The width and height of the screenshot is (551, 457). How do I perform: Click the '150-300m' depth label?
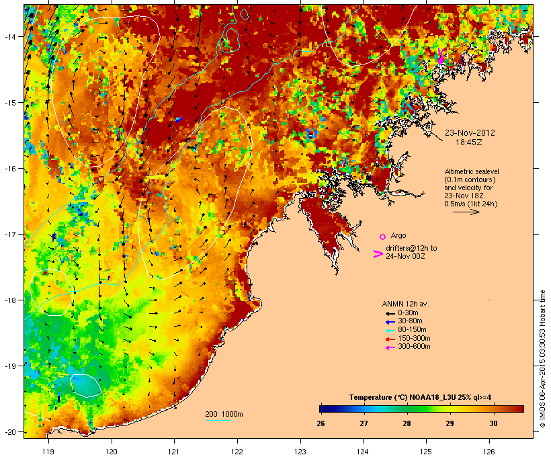coord(414,338)
